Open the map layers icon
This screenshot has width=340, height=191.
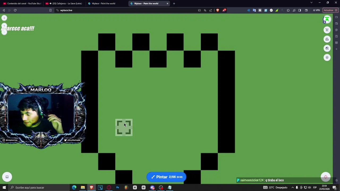(327, 57)
